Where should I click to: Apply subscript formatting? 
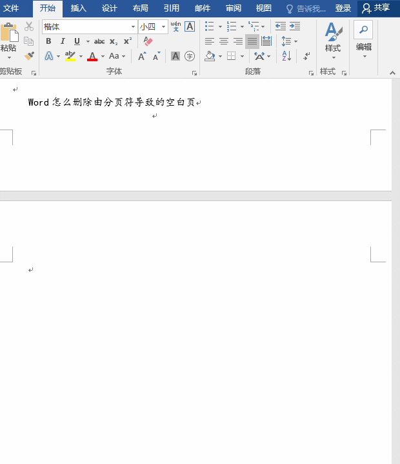[x=114, y=41]
